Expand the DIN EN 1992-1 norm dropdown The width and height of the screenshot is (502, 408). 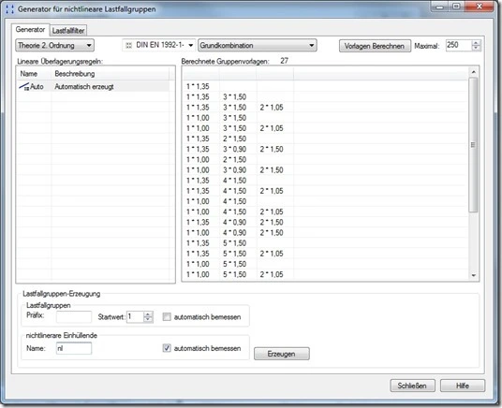click(190, 46)
